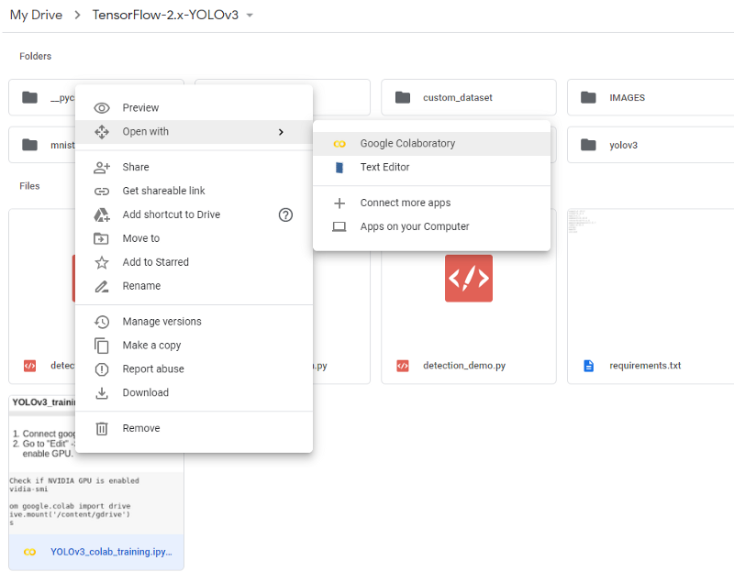Click the Google Colaboratory logo icon in submenu

point(339,144)
